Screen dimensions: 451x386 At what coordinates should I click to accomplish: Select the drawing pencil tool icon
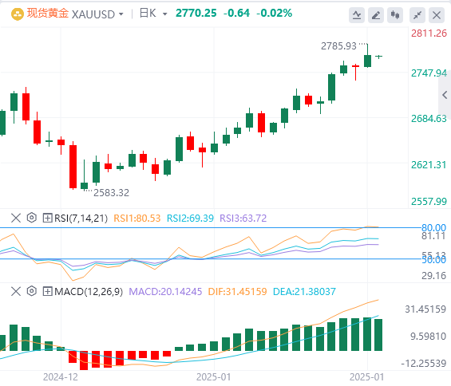tap(376, 15)
